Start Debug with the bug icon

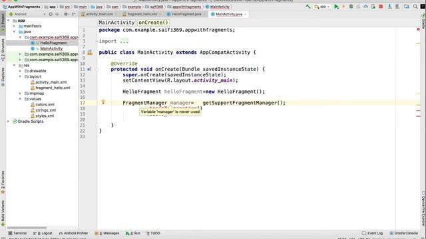351,7
